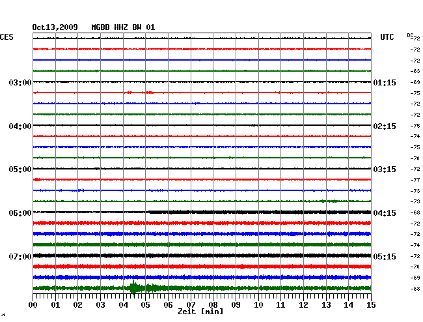Click the seismic event burst on bottom green trace
Image resolution: width=423 pixels, height=322 pixels.
[x=133, y=288]
